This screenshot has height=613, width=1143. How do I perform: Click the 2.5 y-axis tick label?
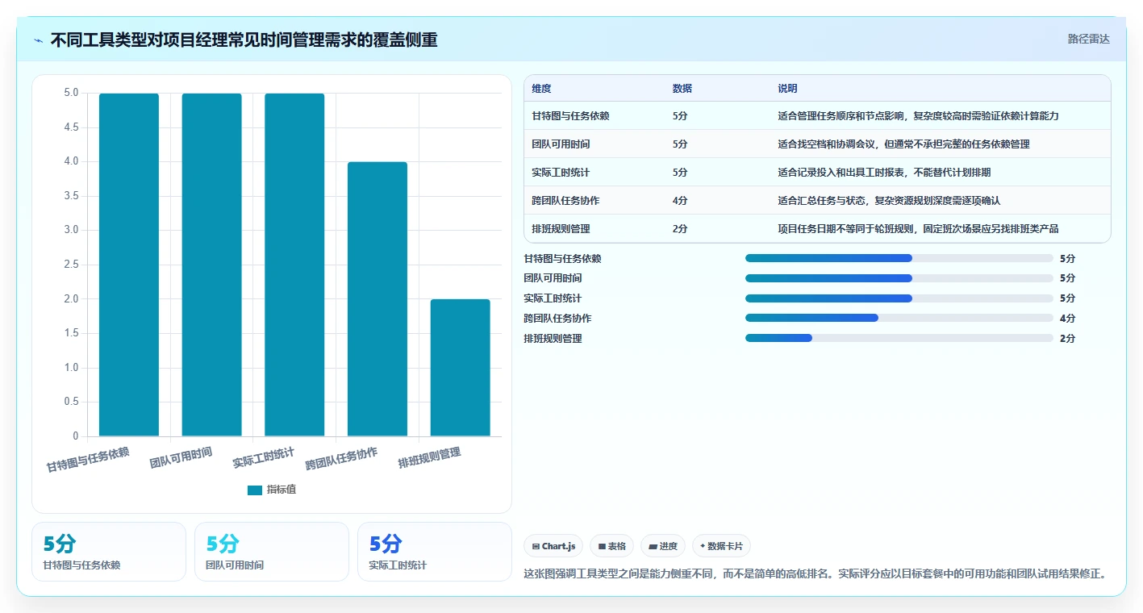pos(71,265)
